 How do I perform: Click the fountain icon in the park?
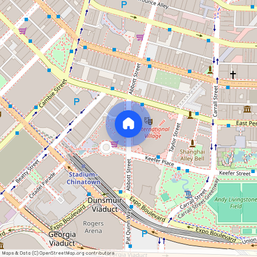(188, 194)
